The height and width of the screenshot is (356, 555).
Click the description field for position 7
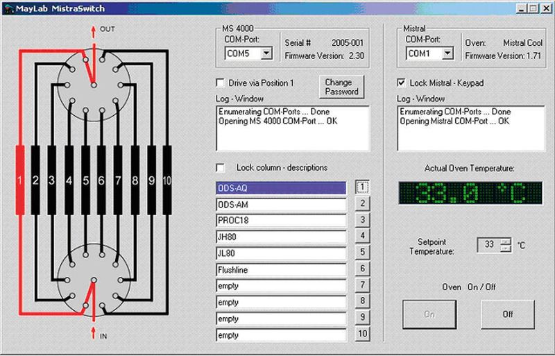pyautogui.click(x=281, y=286)
